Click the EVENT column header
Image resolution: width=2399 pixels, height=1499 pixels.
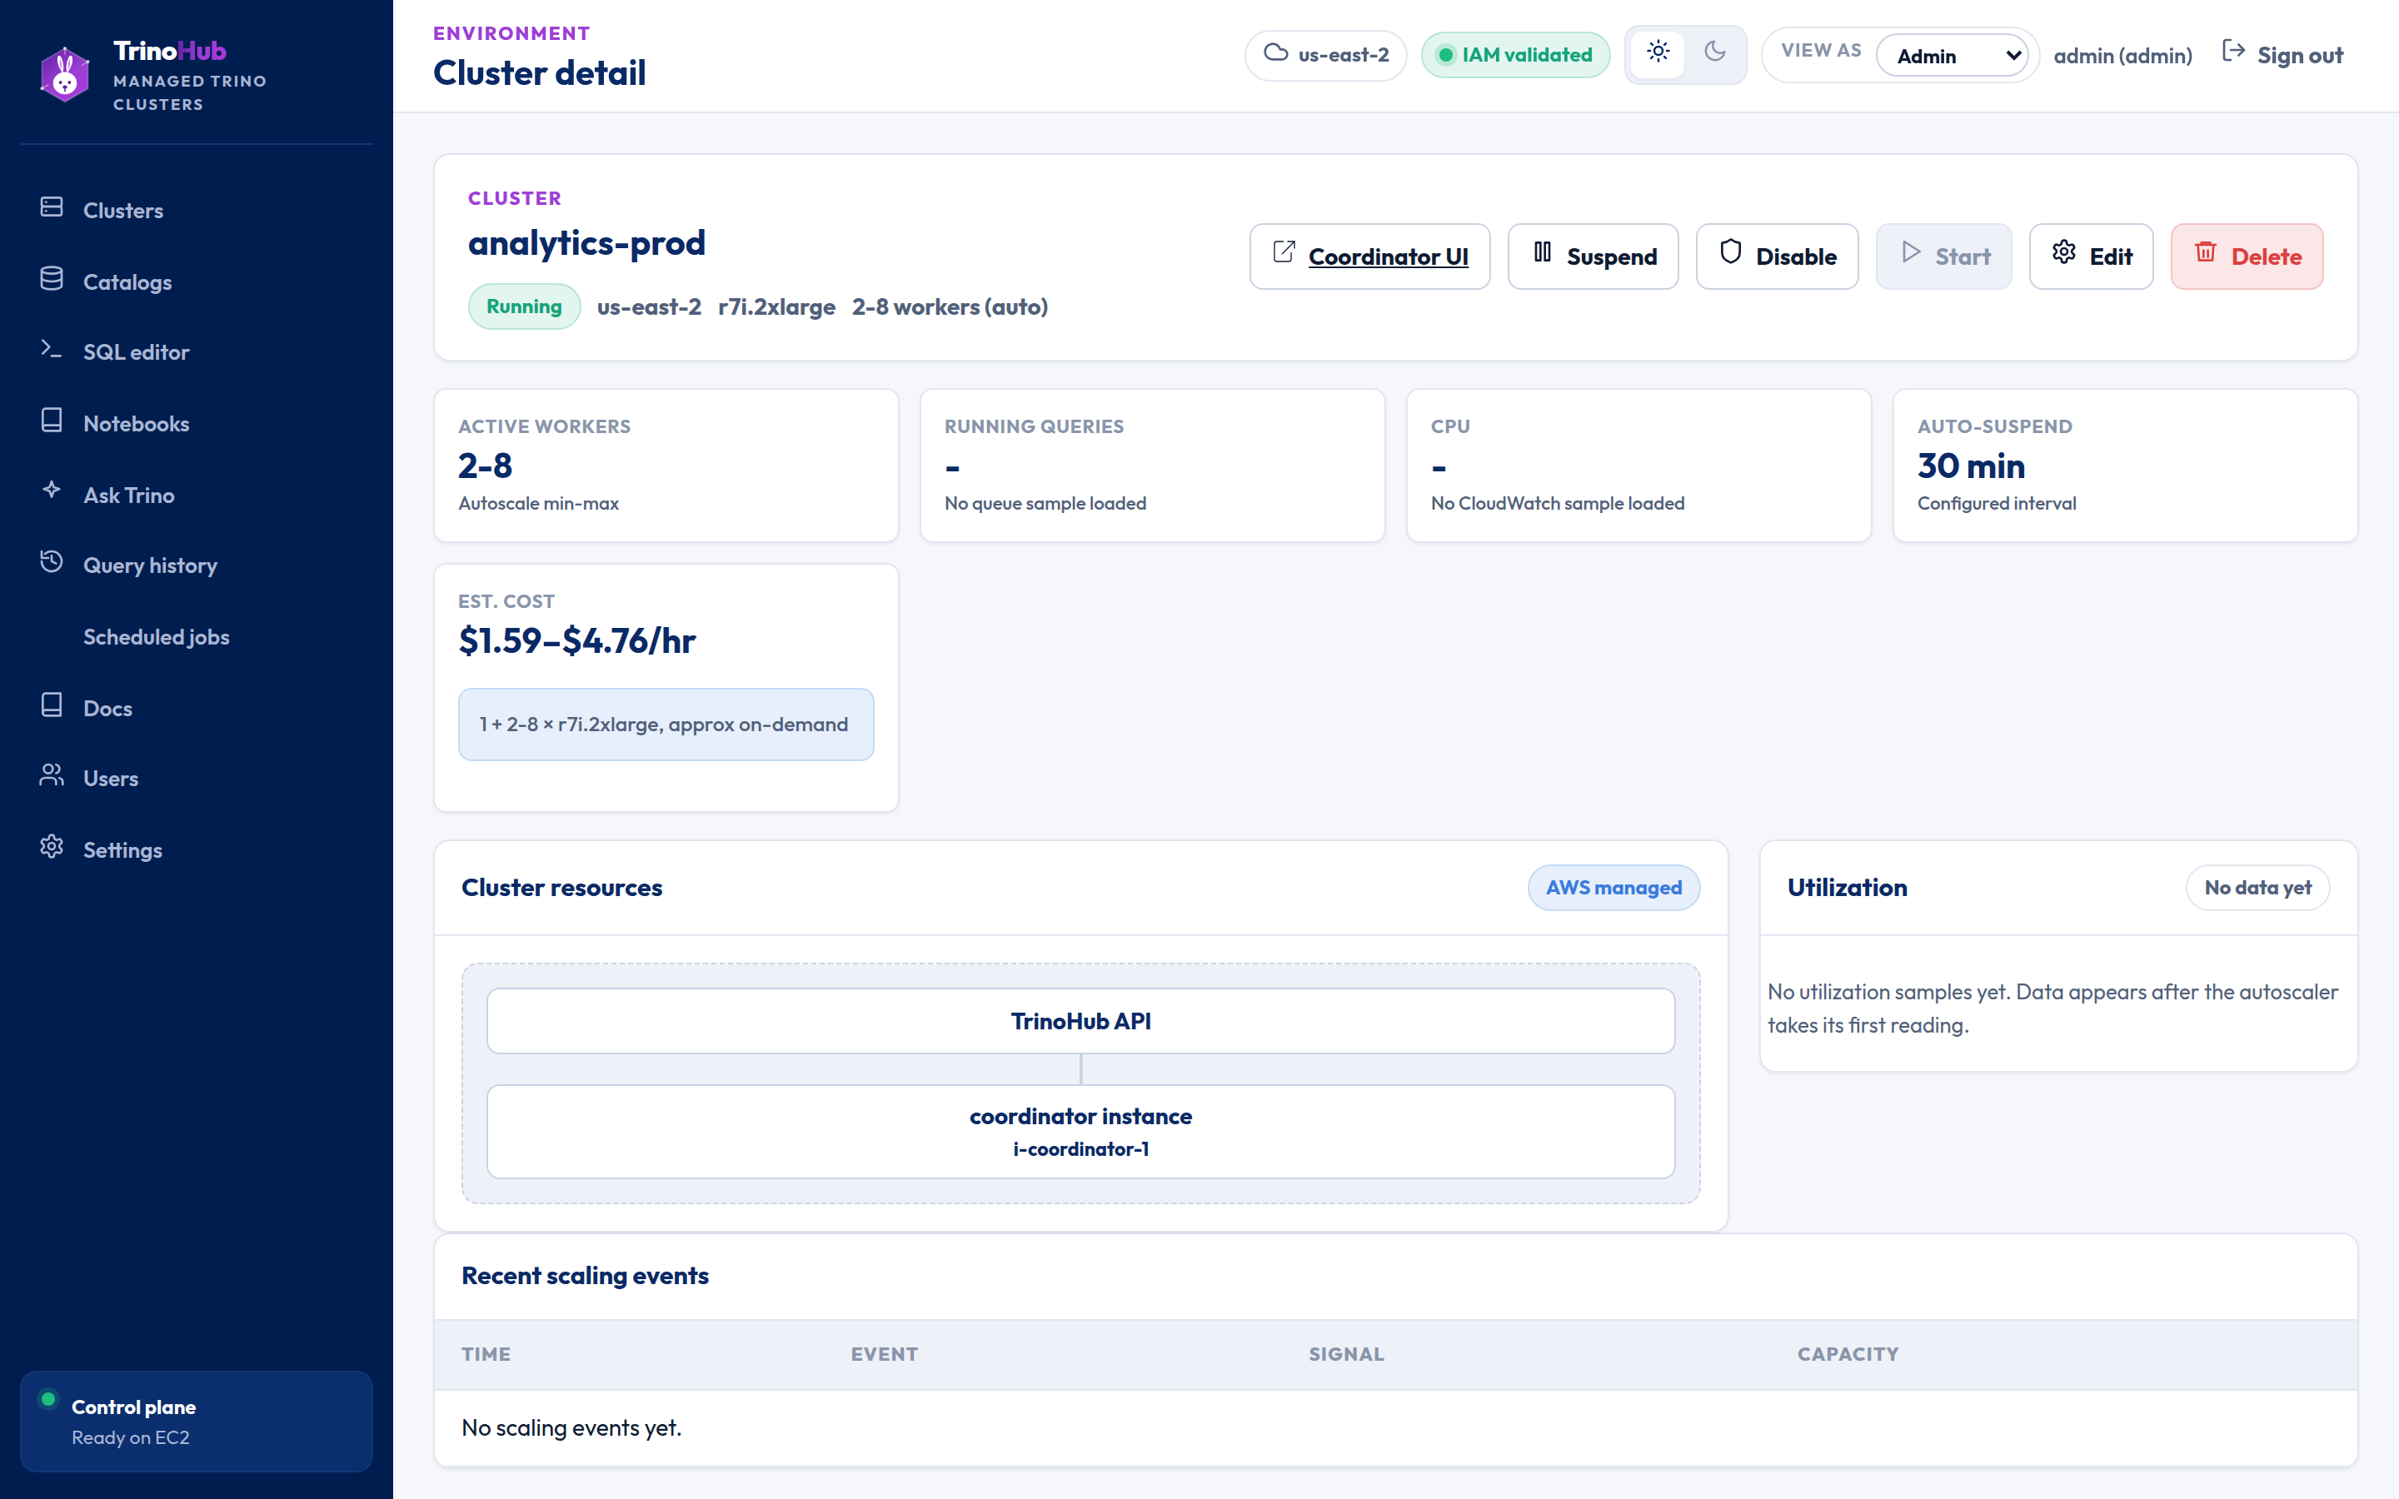coord(885,1354)
